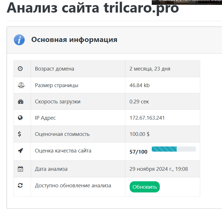This screenshot has width=222, height=209.
Task: Click the speedometer icon for Скорость загрузки
Action: (21, 102)
